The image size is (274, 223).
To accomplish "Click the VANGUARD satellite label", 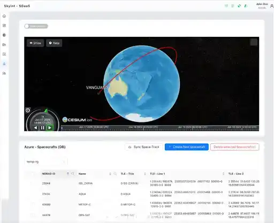I will pyautogui.click(x=96, y=88).
